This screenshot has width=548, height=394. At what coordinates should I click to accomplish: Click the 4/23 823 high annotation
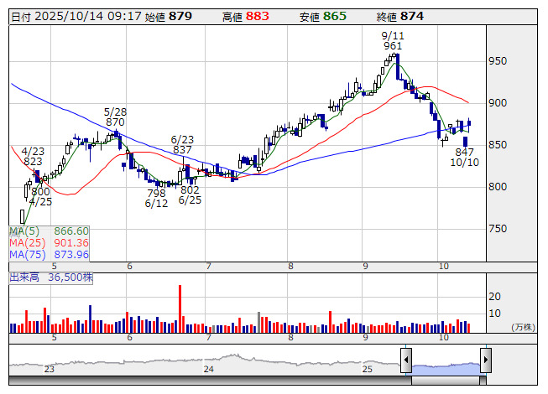click(33, 157)
